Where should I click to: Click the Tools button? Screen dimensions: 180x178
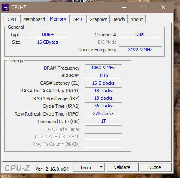point(85,168)
